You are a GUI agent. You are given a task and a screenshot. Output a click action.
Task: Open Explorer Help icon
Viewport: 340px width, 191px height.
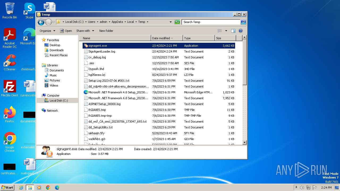click(241, 31)
